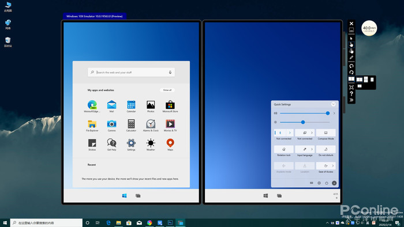Open the device posture selector in emulator toolbar
The image size is (404, 227).
pos(351,79)
